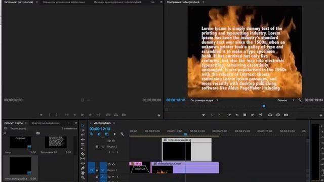The width and height of the screenshot is (324, 182).
Task: Click Extract button in Program monitor
Action: pyautogui.click(x=278, y=115)
